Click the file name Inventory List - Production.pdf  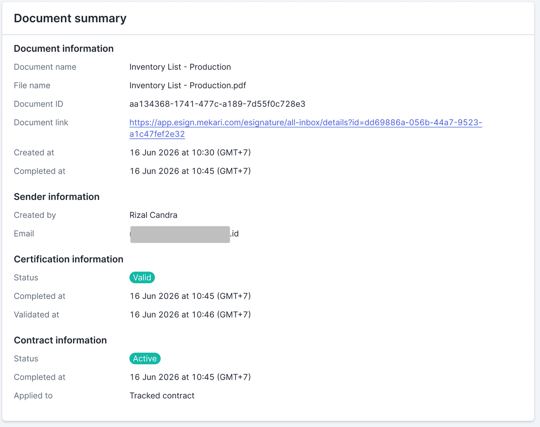point(188,85)
